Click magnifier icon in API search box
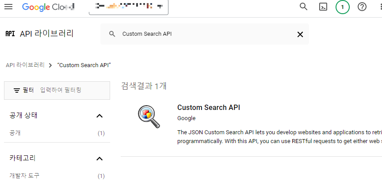The width and height of the screenshot is (382, 185). [x=112, y=34]
